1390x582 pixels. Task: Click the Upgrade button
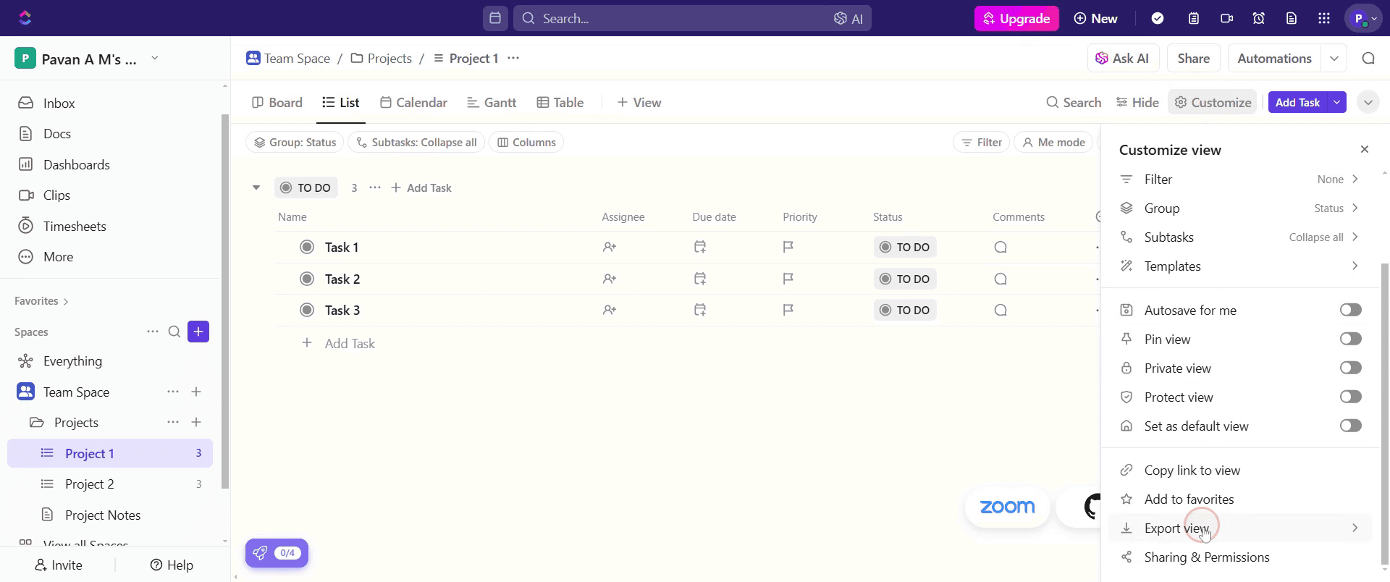[x=1016, y=18]
